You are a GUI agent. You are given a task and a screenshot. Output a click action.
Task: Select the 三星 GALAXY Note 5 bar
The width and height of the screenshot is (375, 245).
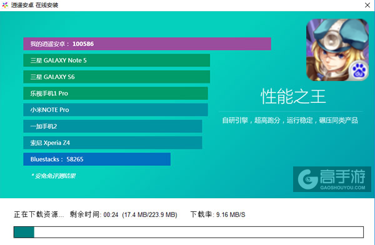(116, 60)
